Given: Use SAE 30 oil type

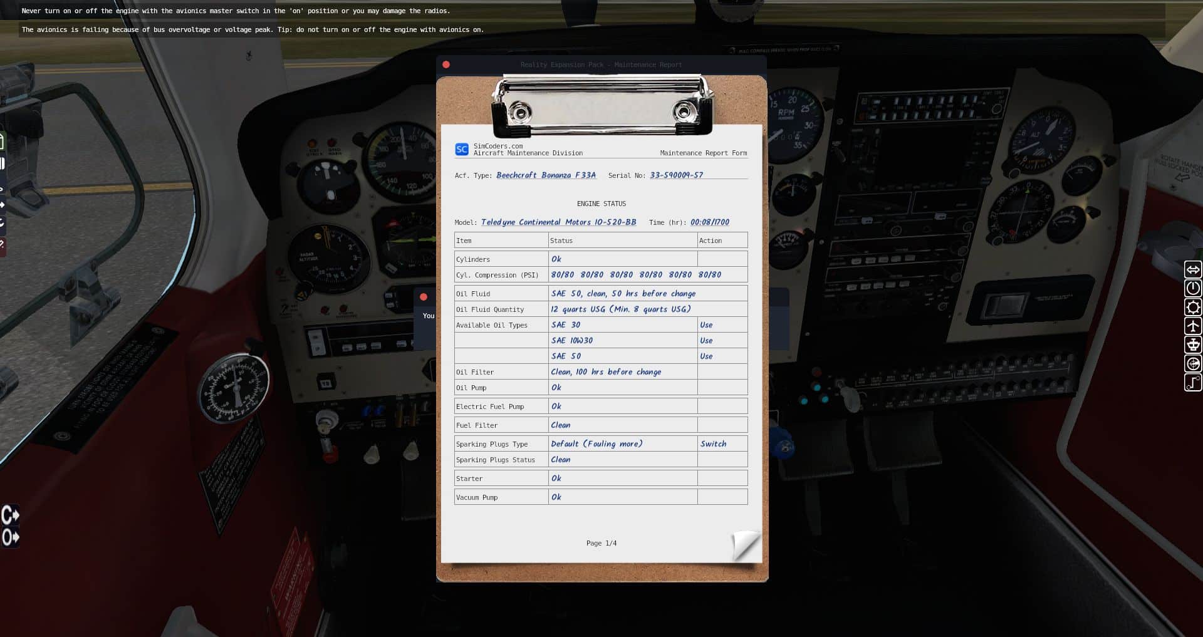Looking at the screenshot, I should tap(706, 325).
